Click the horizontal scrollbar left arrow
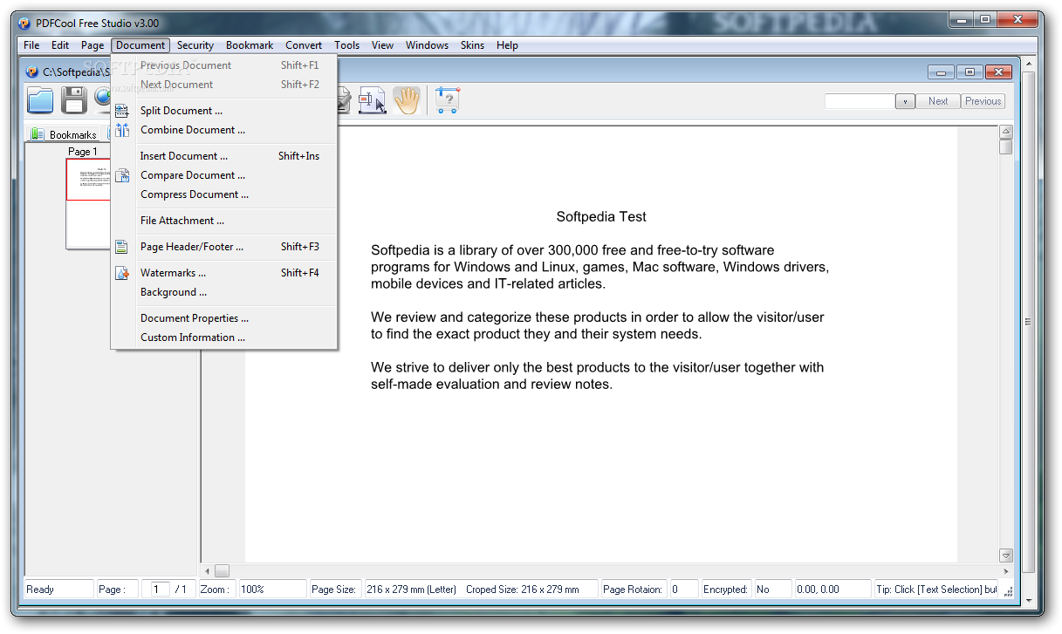The height and width of the screenshot is (634, 1062). coord(208,571)
